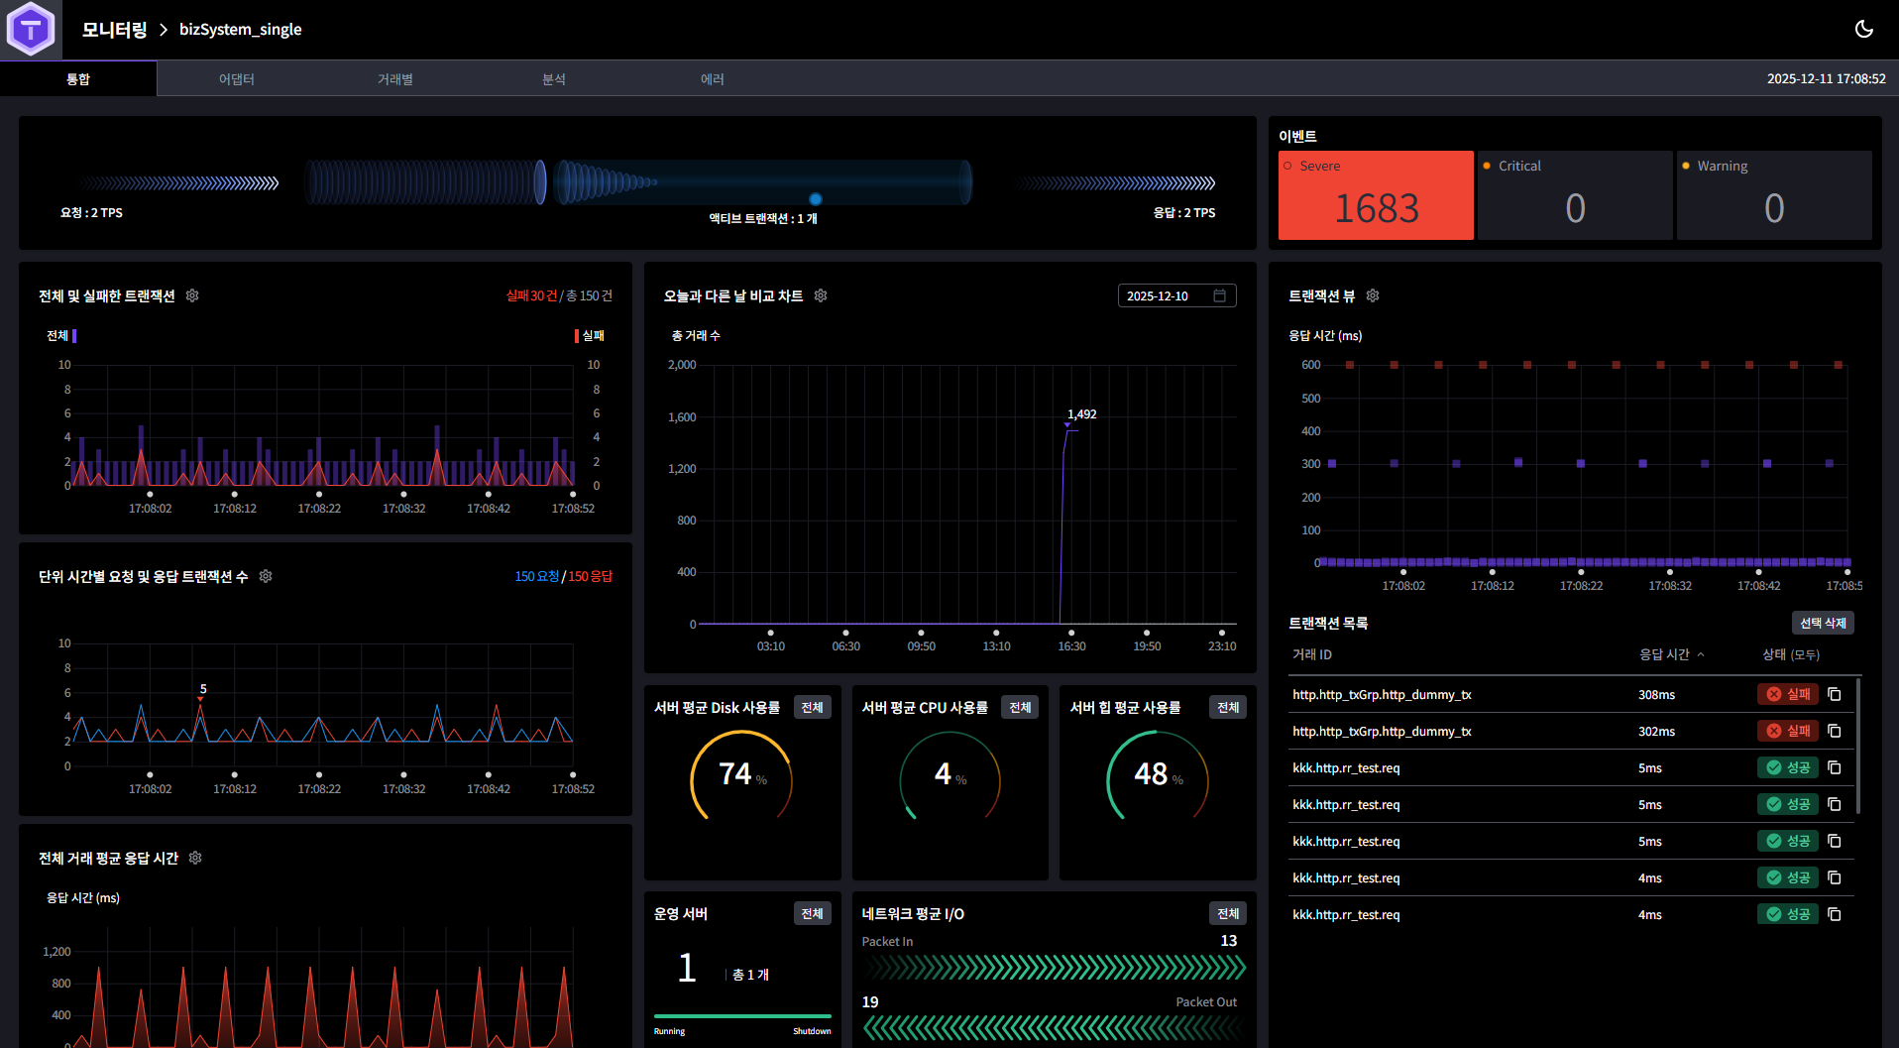Select the kkk.http.rr_test.req row with 4ms
The height and width of the screenshot is (1048, 1899).
[x=1437, y=877]
